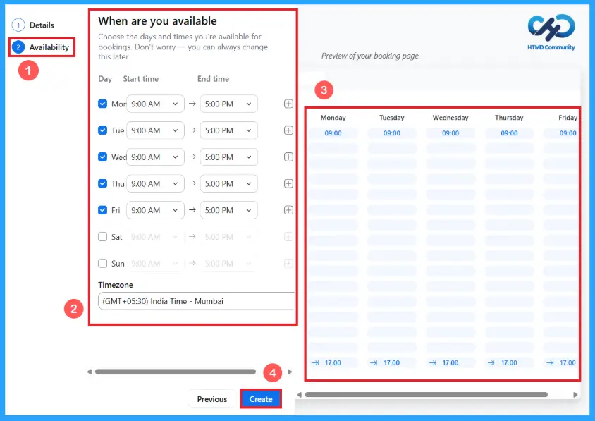Viewport: 595px width, 421px height.
Task: Click the Wednesday column header in preview
Action: tap(450, 118)
